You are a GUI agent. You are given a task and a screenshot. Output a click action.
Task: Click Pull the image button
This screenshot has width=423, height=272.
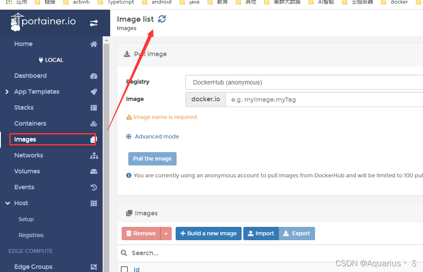coord(152,159)
